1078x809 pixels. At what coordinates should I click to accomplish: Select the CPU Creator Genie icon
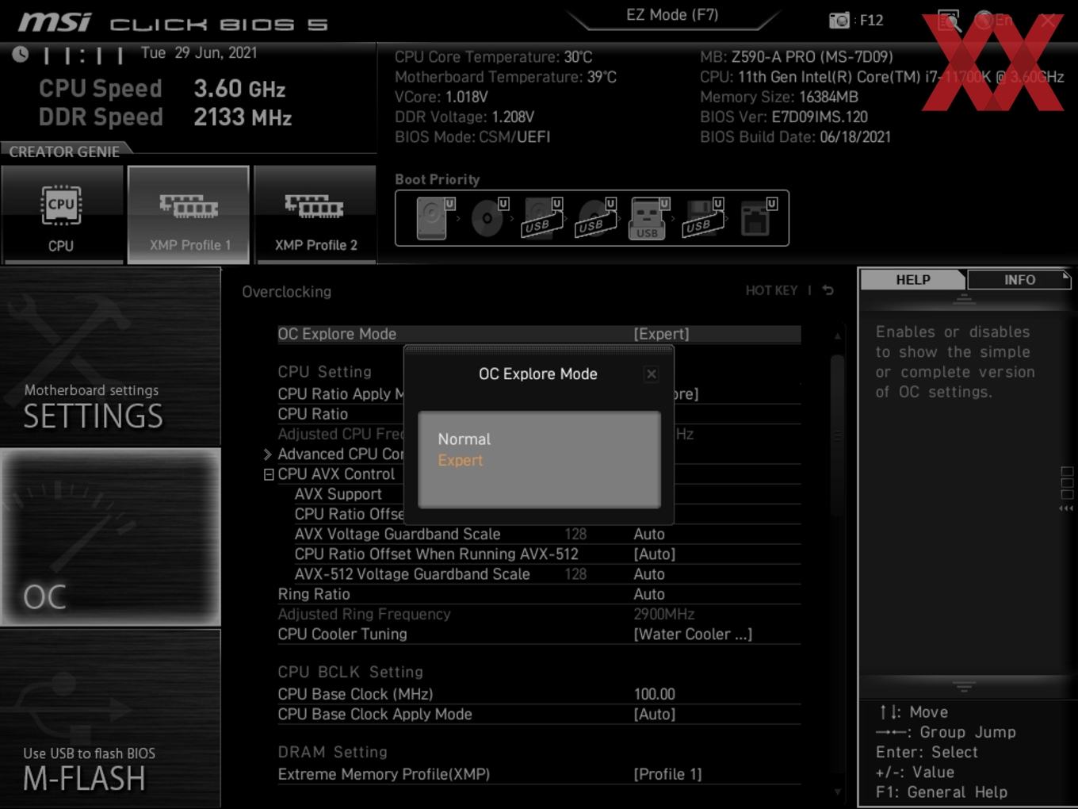61,214
